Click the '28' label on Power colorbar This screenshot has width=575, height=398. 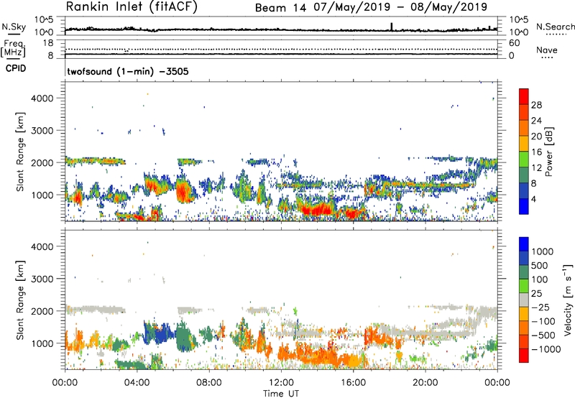(536, 105)
